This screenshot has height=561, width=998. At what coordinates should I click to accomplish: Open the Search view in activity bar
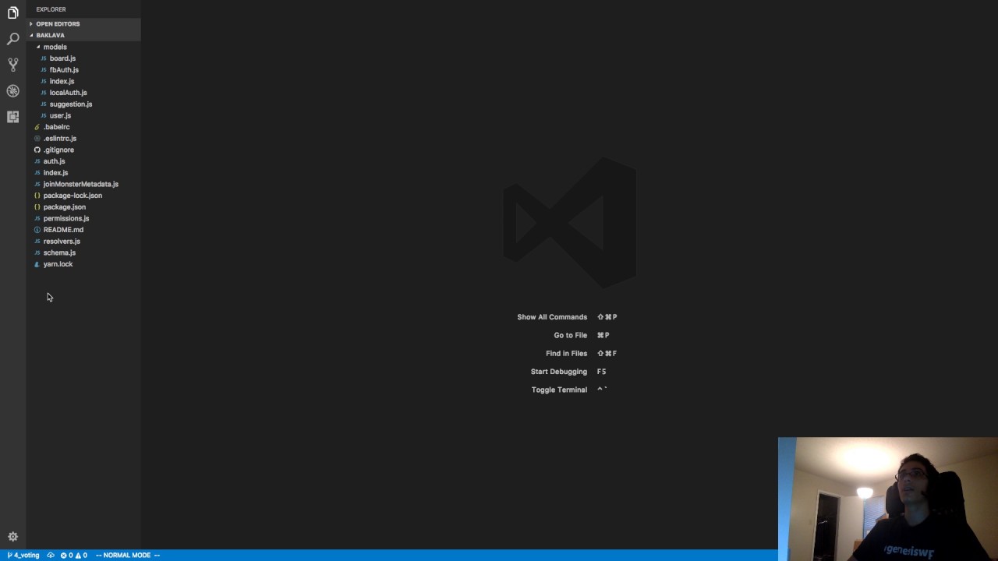pos(12,38)
